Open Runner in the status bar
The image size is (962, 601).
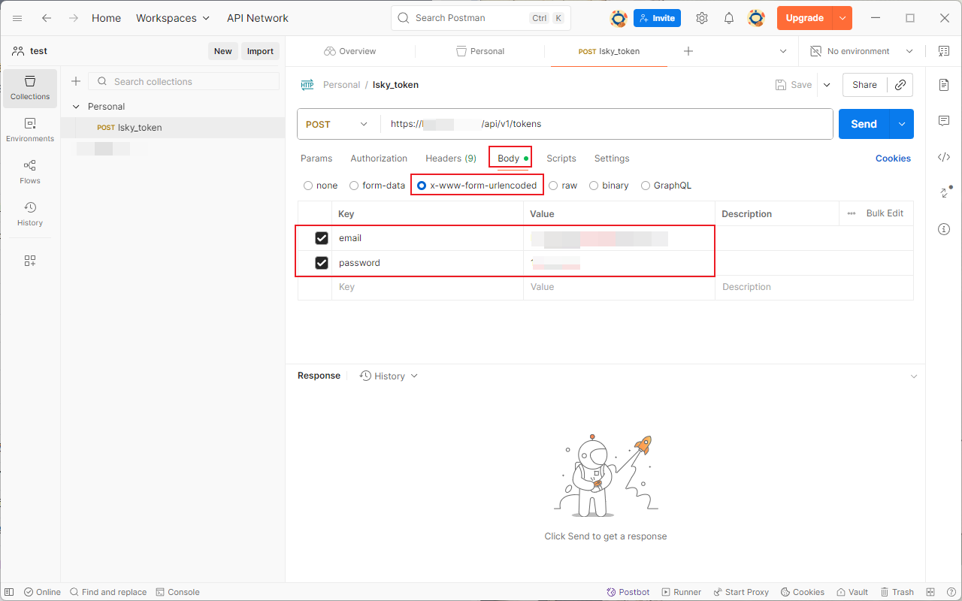click(681, 592)
